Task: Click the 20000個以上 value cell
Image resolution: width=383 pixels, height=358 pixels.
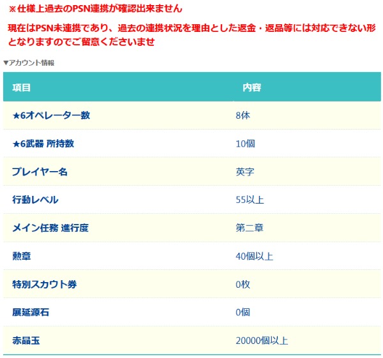Action: [x=266, y=340]
